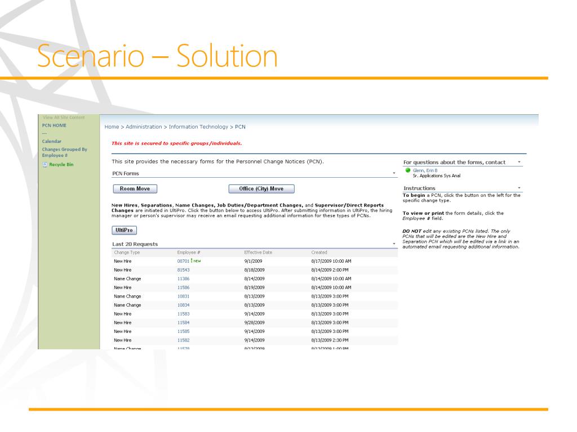577x432 pixels.
Task: Click the PCN breadcrumb link
Action: click(x=240, y=127)
